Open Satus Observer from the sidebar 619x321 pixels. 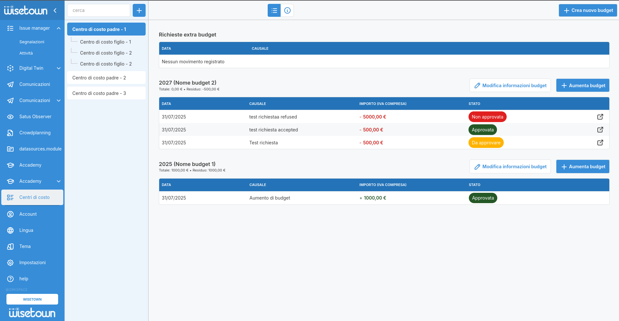[x=35, y=117]
